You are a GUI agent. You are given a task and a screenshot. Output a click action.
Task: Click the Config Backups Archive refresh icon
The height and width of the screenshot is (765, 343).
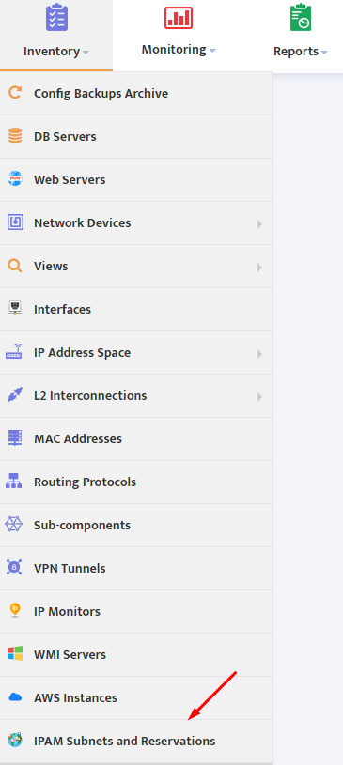[15, 93]
